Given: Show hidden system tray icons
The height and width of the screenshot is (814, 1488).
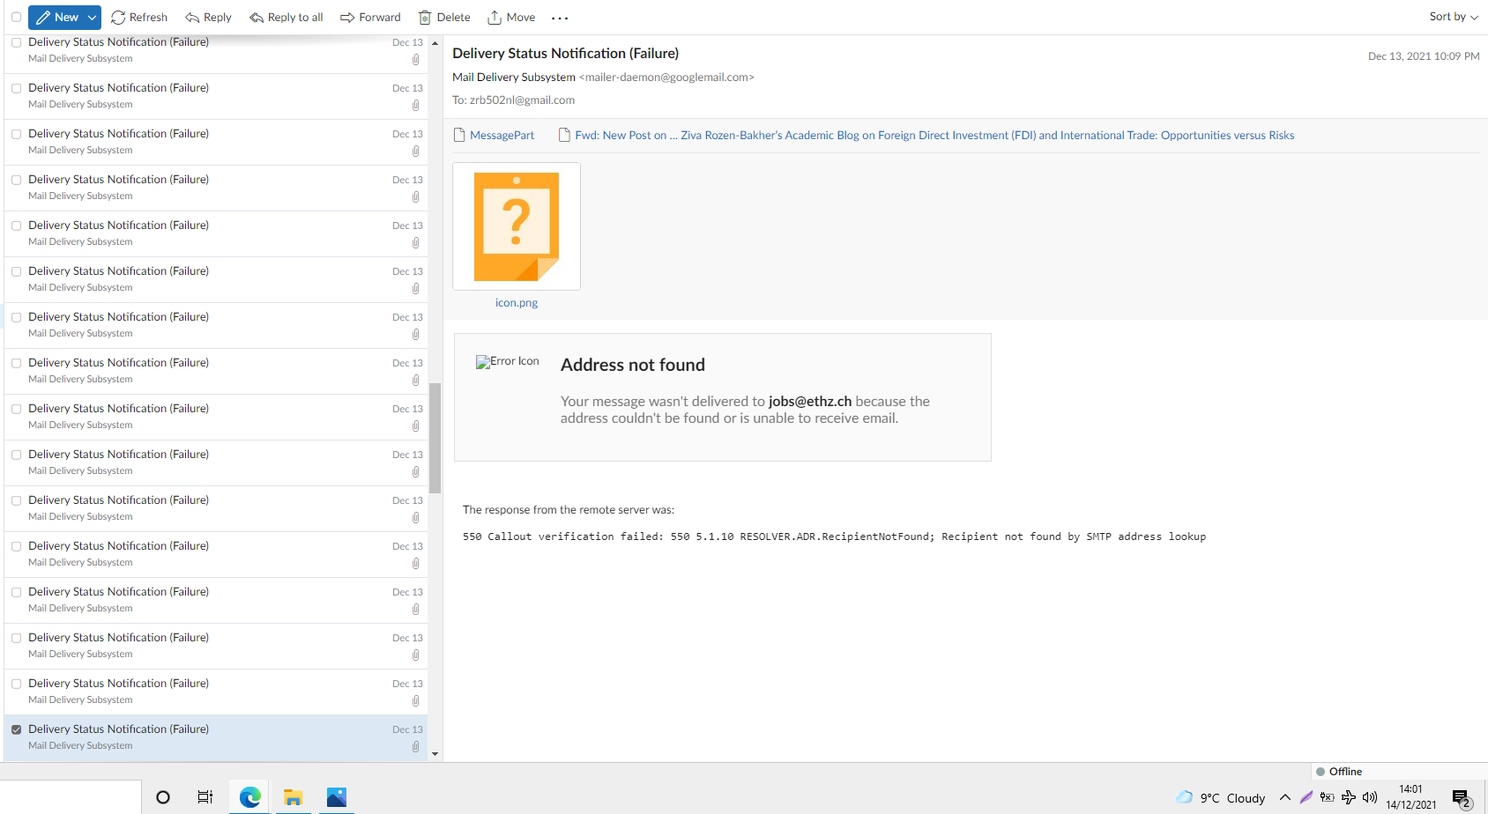Looking at the screenshot, I should coord(1285,797).
